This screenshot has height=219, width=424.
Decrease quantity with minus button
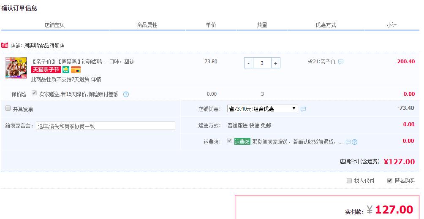[x=249, y=63]
